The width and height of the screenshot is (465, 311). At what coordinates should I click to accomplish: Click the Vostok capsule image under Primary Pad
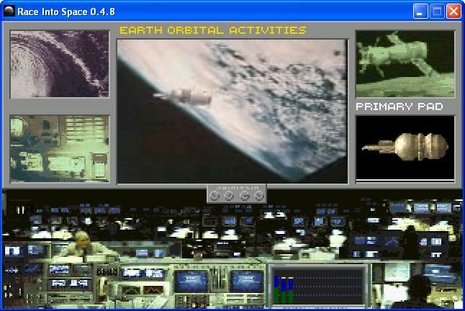pyautogui.click(x=405, y=148)
